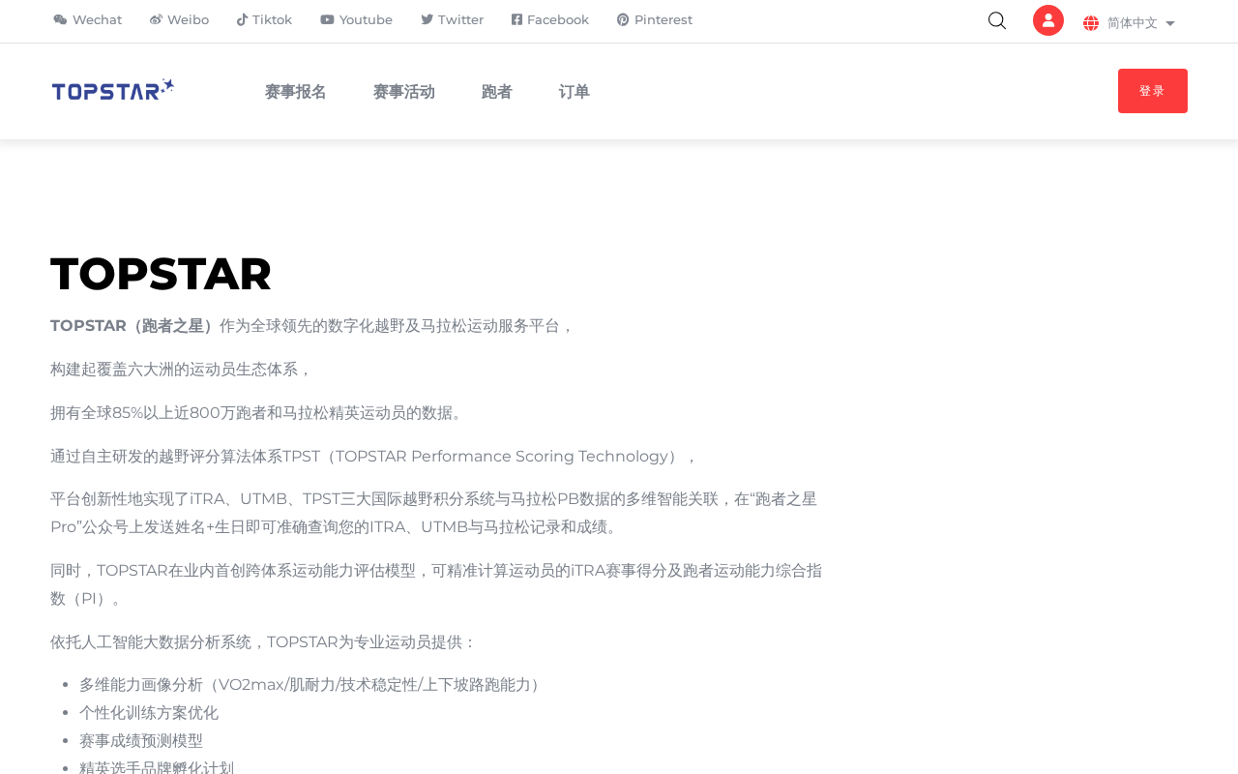Follow the Facebook text link
Image resolution: width=1238 pixels, height=774 pixels.
coord(558,20)
